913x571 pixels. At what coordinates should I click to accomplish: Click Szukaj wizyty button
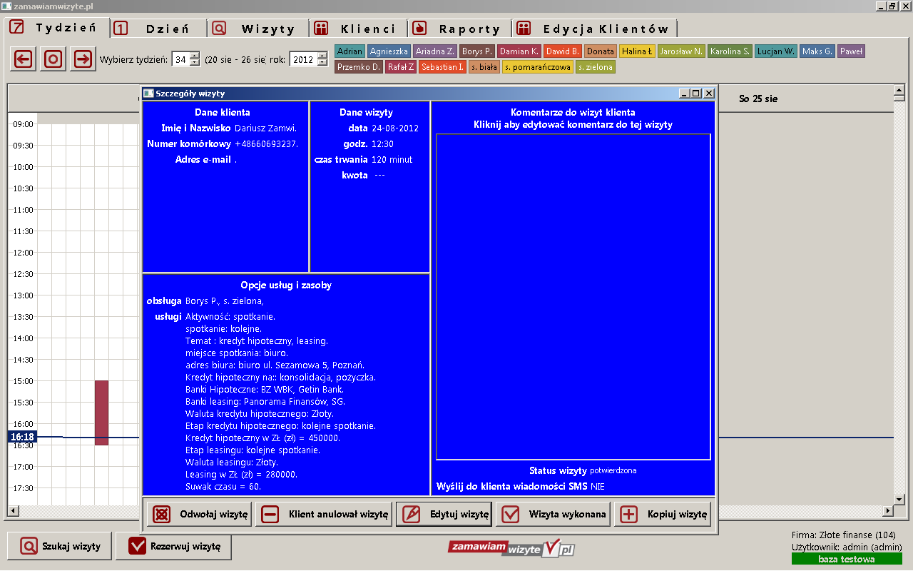click(x=59, y=547)
